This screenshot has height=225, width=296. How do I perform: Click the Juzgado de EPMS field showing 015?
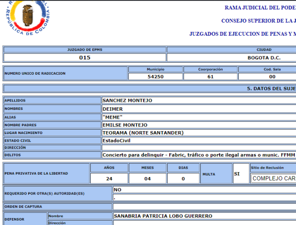point(84,57)
